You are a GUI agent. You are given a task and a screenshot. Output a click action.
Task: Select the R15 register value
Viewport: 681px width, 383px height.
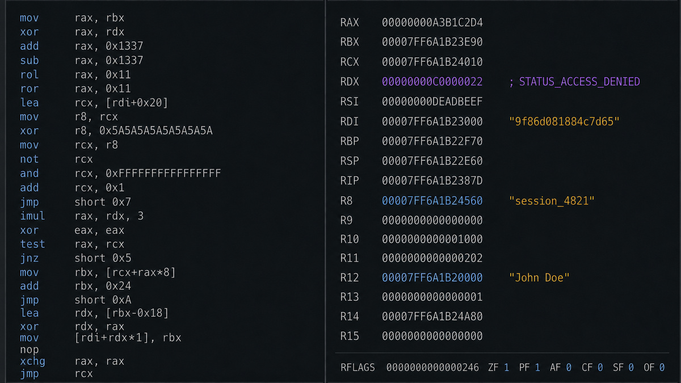coord(432,336)
